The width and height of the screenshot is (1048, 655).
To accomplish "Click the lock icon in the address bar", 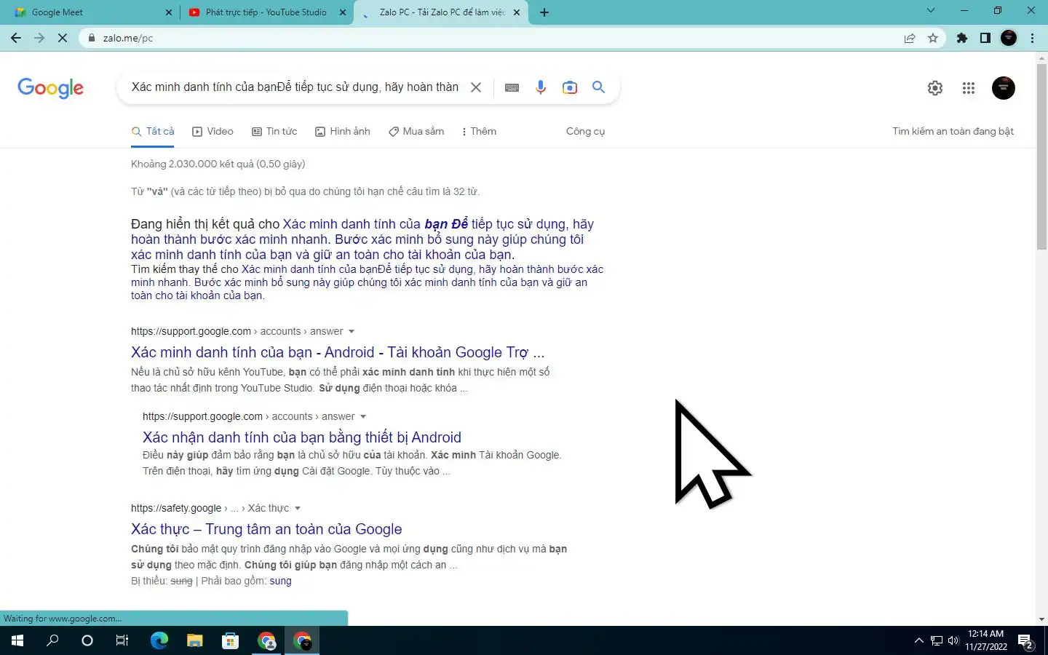I will pyautogui.click(x=91, y=38).
